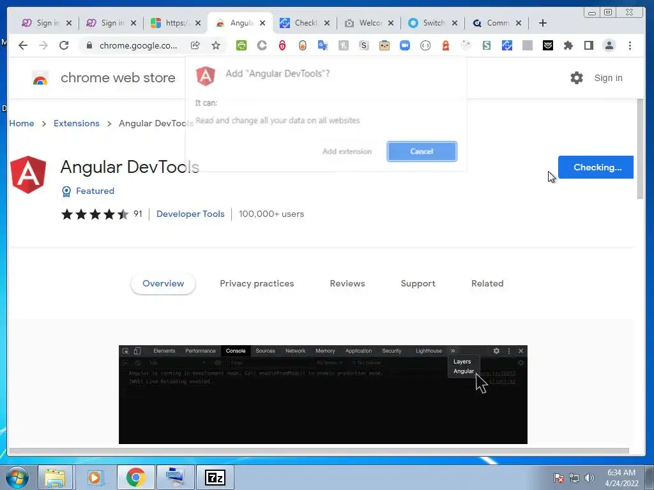The image size is (654, 490).
Task: Open the Windows Start menu
Action: click(x=17, y=477)
